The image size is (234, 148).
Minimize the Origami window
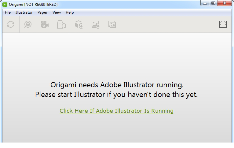click(x=205, y=3)
